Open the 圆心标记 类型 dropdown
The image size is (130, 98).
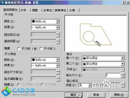(x=90, y=85)
